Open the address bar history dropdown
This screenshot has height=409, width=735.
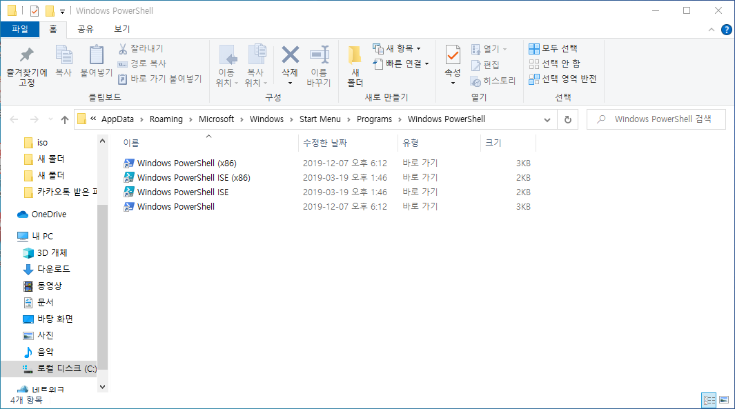(547, 119)
